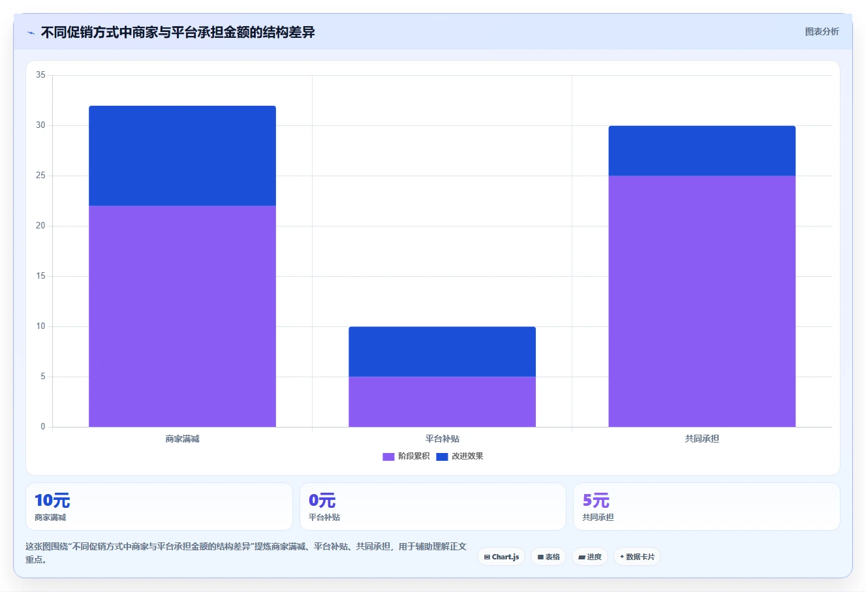The image size is (866, 592).
Task: Click the purple 商家满减 bar segment
Action: pyautogui.click(x=182, y=317)
